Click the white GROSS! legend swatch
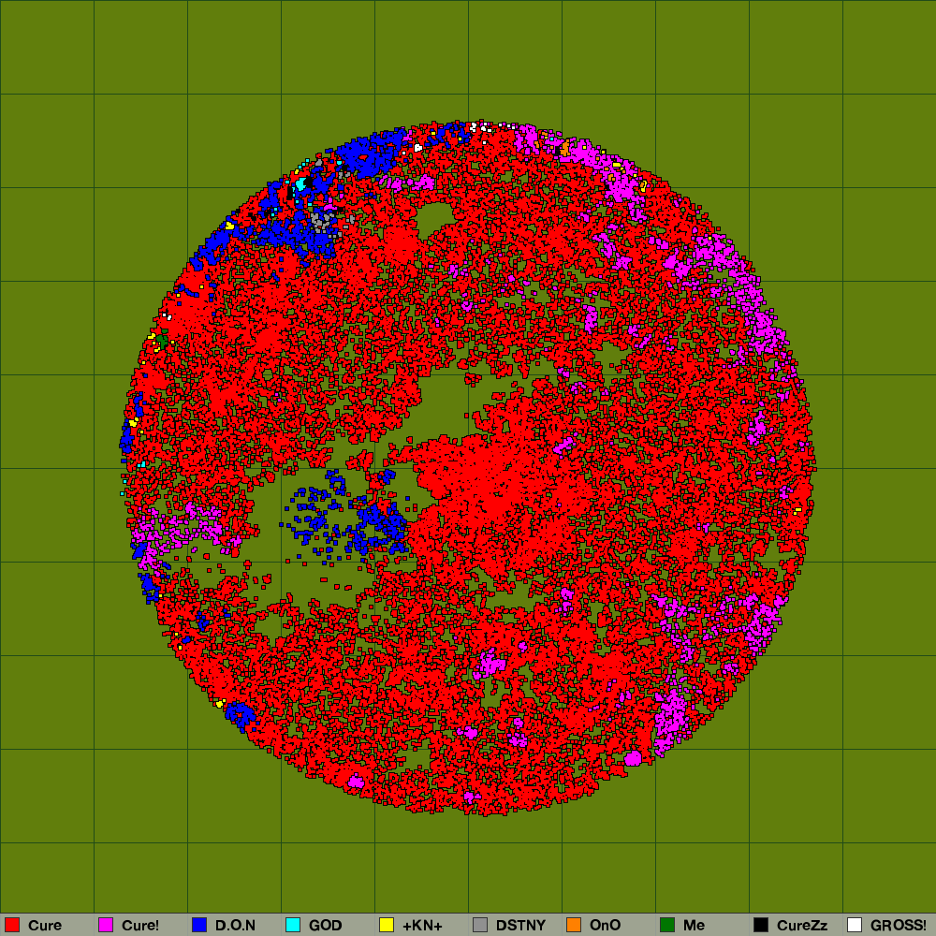This screenshot has height=936, width=936. coord(855,925)
